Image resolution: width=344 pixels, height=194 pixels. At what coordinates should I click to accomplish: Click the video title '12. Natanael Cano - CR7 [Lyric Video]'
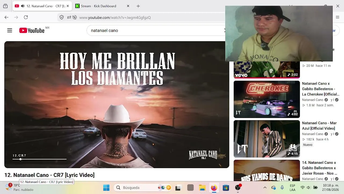pyautogui.click(x=49, y=175)
